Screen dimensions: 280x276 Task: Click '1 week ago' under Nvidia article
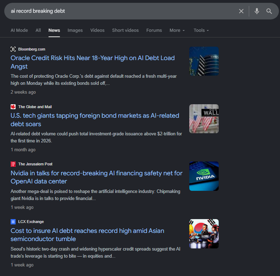coord(22,207)
